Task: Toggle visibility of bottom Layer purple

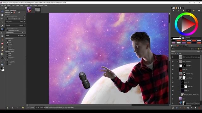Action: click(173, 99)
